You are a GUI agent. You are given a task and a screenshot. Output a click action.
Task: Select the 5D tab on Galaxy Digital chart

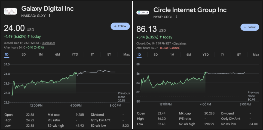click(24, 55)
